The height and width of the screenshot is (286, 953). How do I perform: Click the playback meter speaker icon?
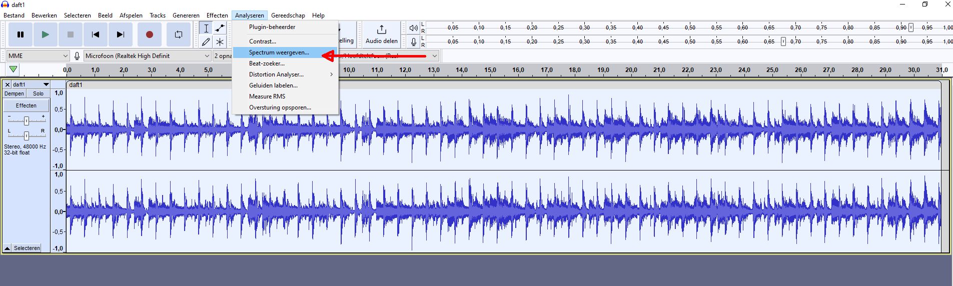pyautogui.click(x=413, y=28)
